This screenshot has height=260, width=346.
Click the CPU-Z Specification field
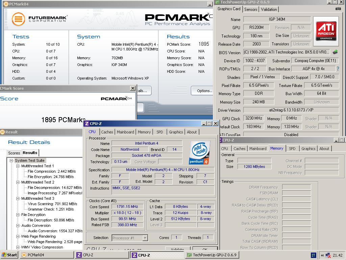(163, 170)
